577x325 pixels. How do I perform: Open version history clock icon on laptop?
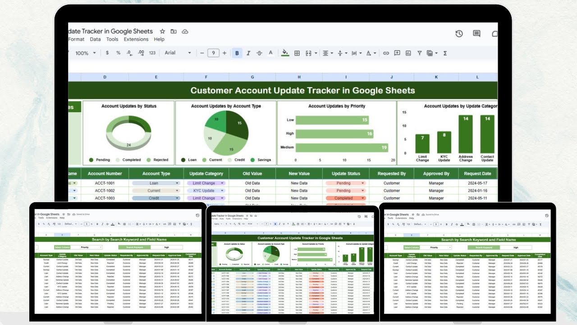tap(459, 33)
